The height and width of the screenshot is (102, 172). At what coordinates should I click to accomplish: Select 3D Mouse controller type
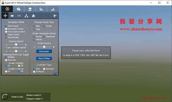click(x=39, y=72)
